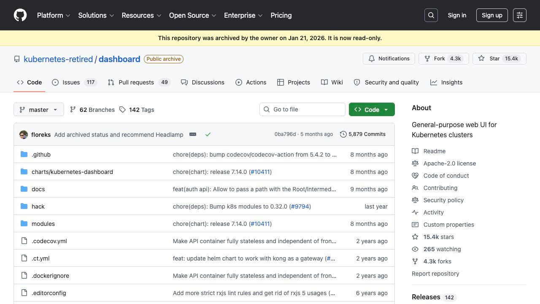Open the 15.4k stars link
Screen dimensions: 540x304
click(439, 237)
